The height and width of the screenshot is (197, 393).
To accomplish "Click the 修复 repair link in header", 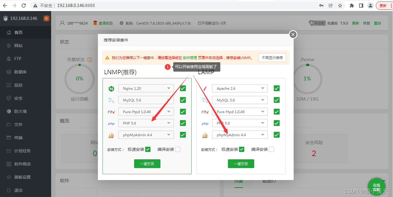I will pos(366,23).
